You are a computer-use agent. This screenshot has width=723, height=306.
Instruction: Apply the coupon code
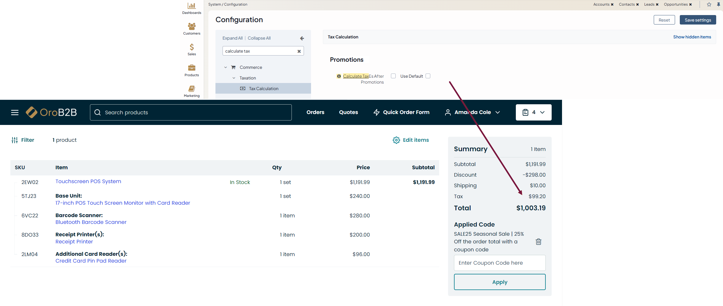coord(500,282)
